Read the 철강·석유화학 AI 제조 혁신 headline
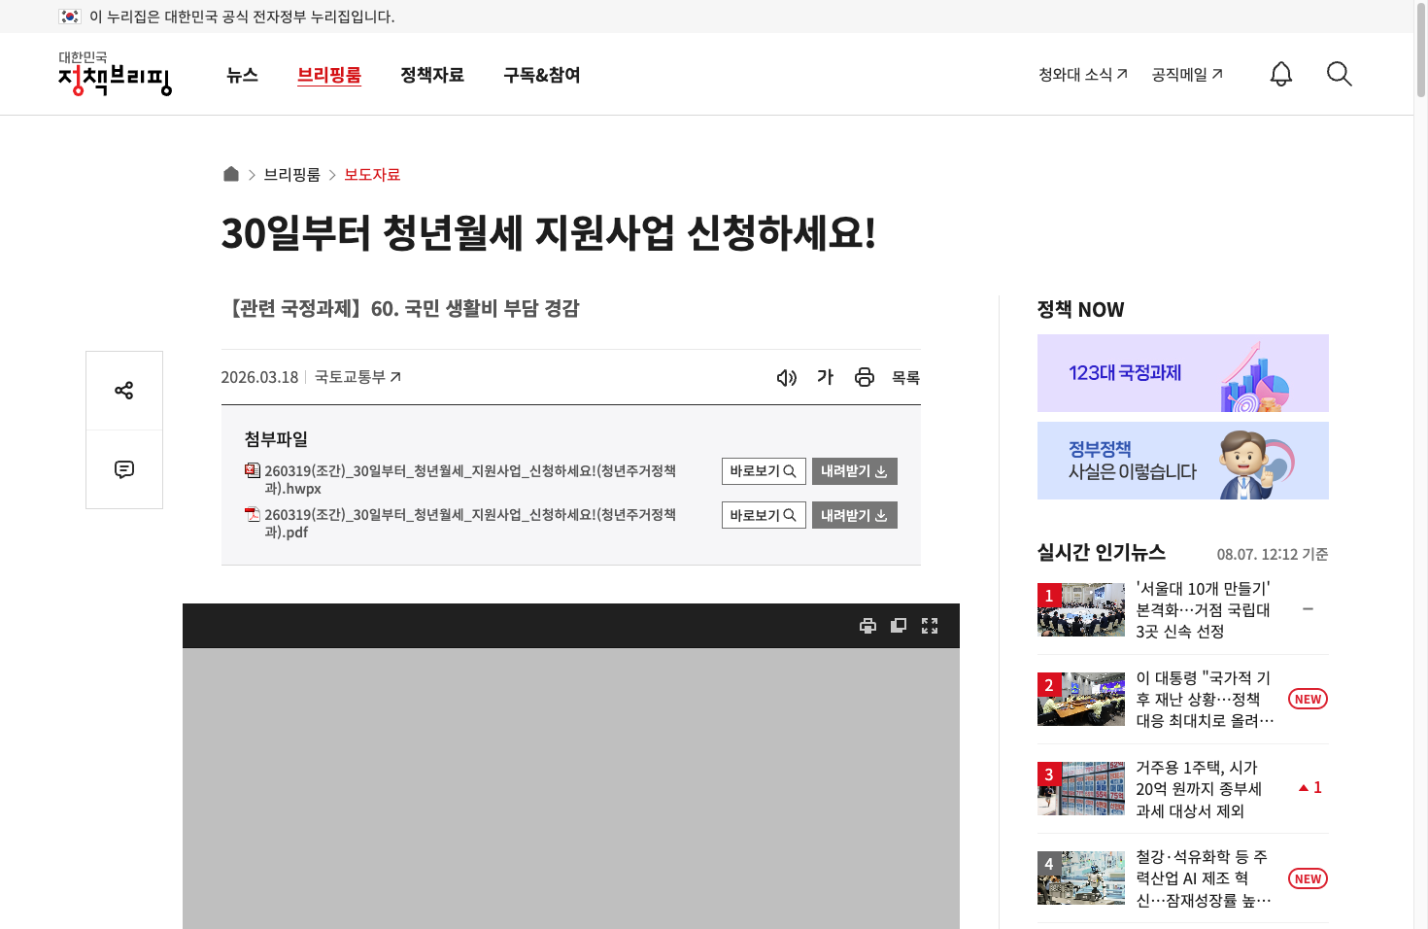Screen dimensions: 1428x929 pos(1204,878)
